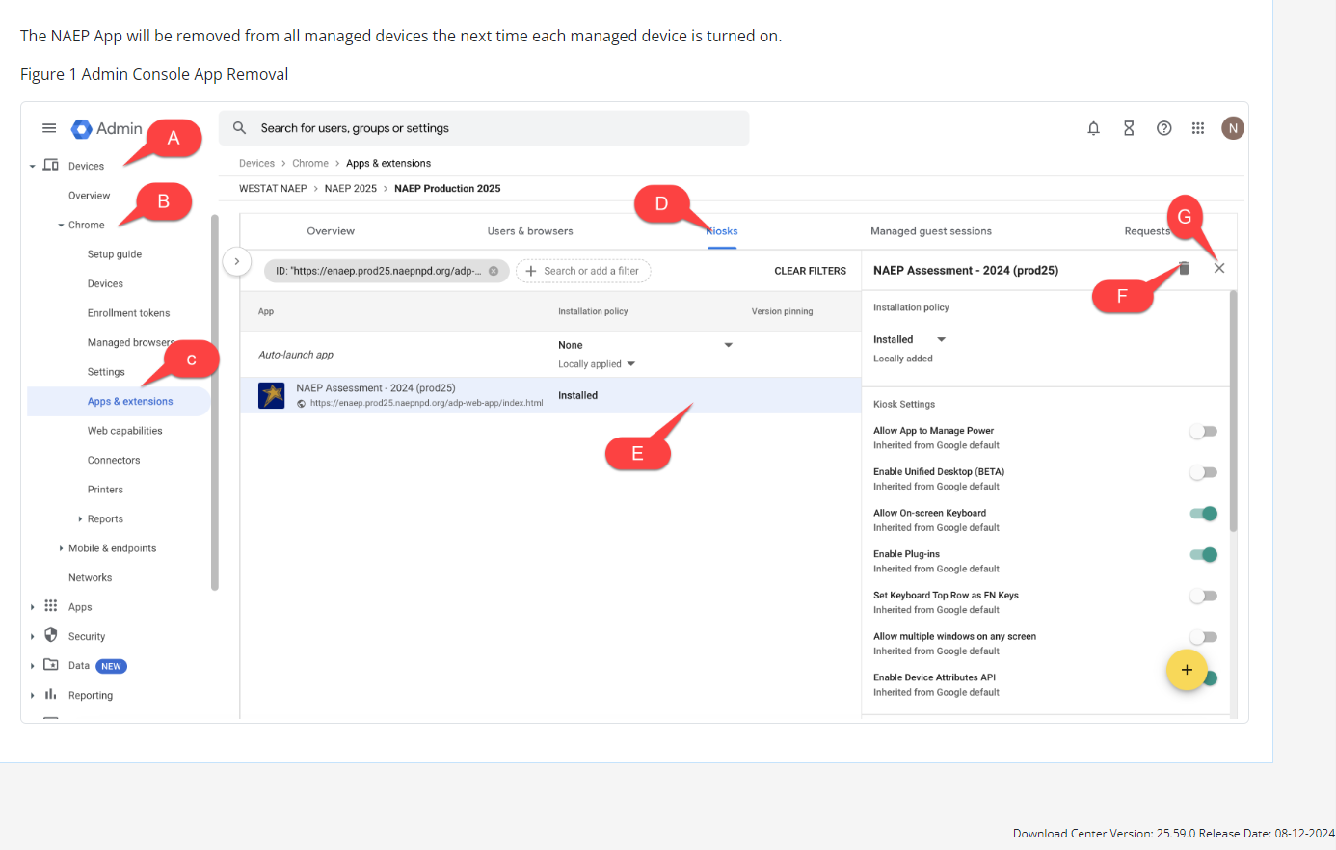Screen dimensions: 1336x850
Task: Expand the Reports submenu
Action: click(80, 519)
